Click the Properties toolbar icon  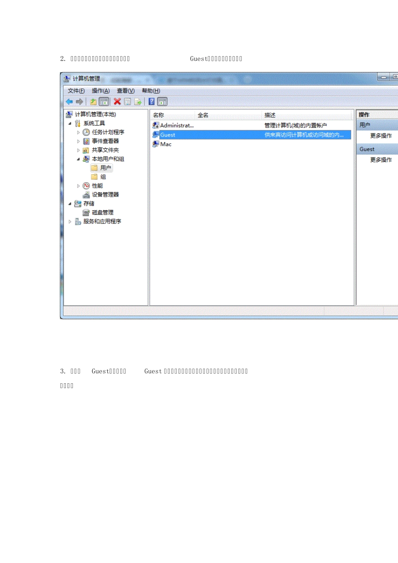click(127, 101)
